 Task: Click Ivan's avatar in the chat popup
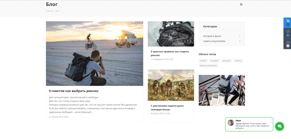pos(231,123)
